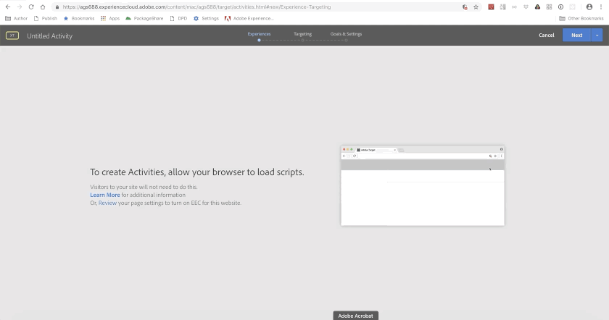The height and width of the screenshot is (320, 609).
Task: Go back with the browser back arrow
Action: (x=8, y=7)
